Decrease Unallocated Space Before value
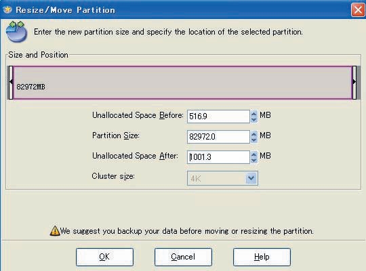This screenshot has height=271, width=366. tap(254, 120)
